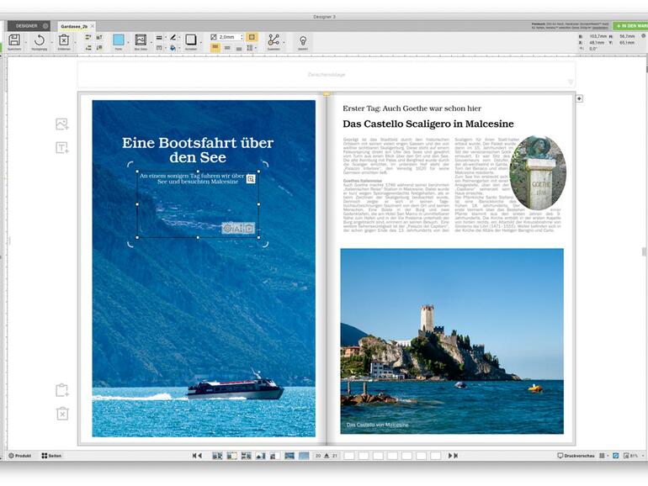This screenshot has height=486, width=648.
Task: Click the add text box icon in sidebar
Action: coord(61,148)
